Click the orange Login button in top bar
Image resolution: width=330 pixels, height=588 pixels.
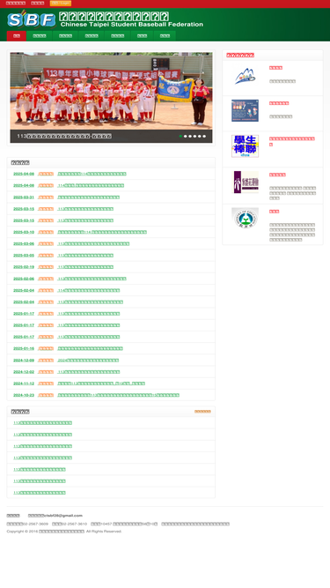[61, 4]
